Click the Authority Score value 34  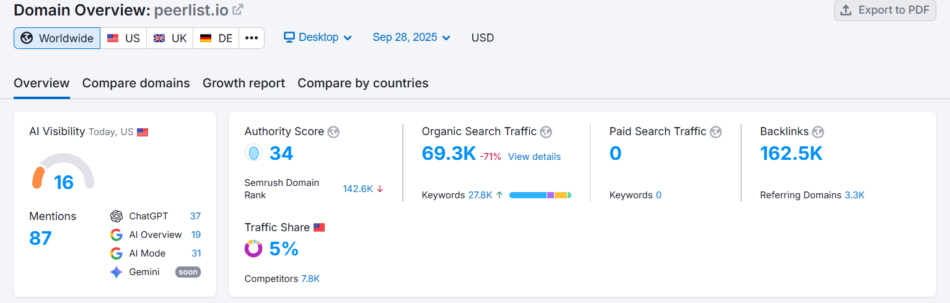[281, 153]
